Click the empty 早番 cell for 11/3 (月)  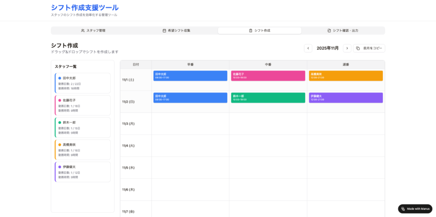coord(190,124)
